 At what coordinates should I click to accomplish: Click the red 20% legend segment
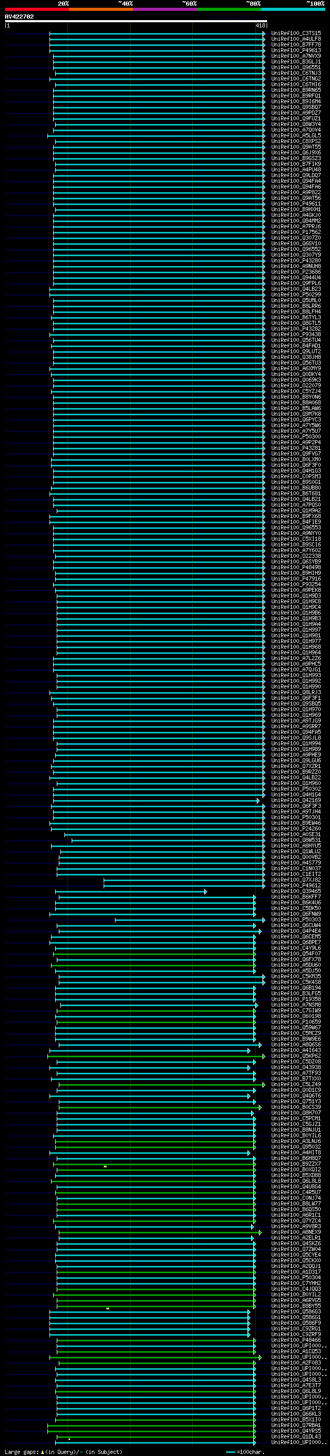(37, 9)
